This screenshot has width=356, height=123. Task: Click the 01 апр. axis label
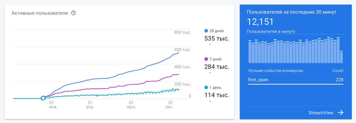tap(90, 105)
